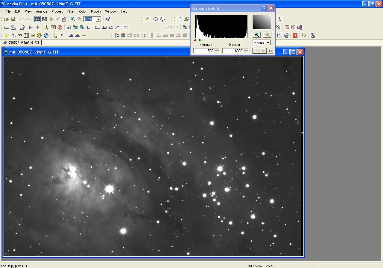
Task: Click the Update button
Action: [x=259, y=51]
